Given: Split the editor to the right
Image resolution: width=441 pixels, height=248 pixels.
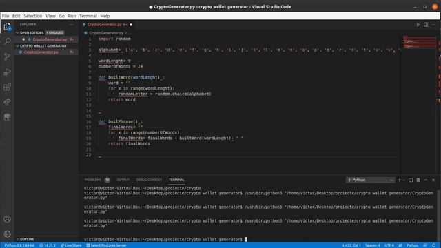Looking at the screenshot, I should pyautogui.click(x=426, y=25).
